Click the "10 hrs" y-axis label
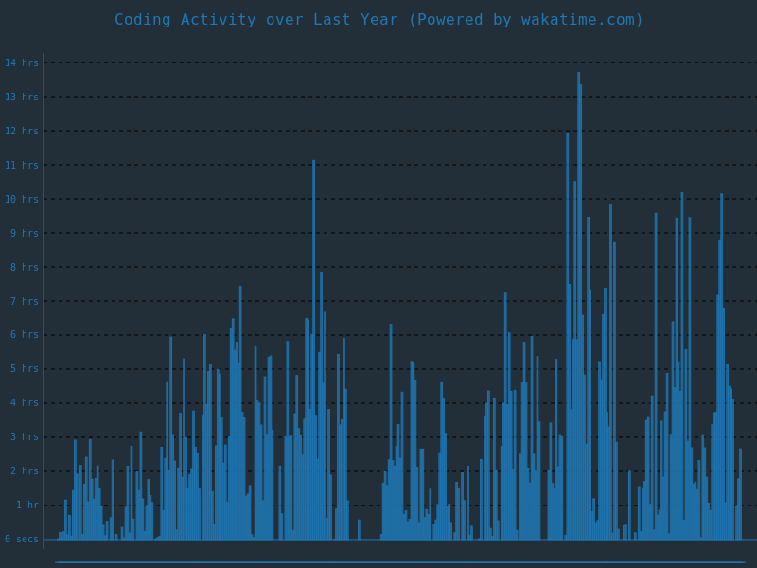Screen dimensions: 757x568 22,200
